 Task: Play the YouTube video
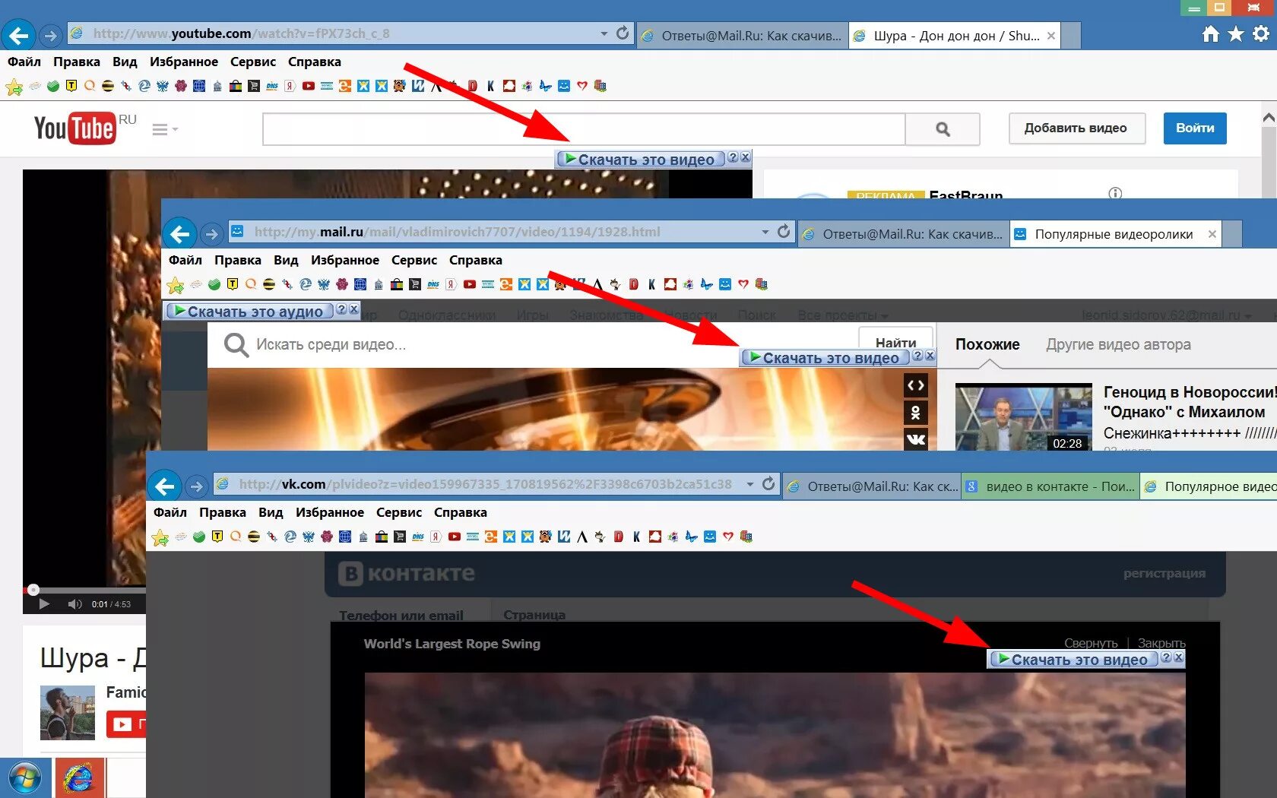click(43, 604)
